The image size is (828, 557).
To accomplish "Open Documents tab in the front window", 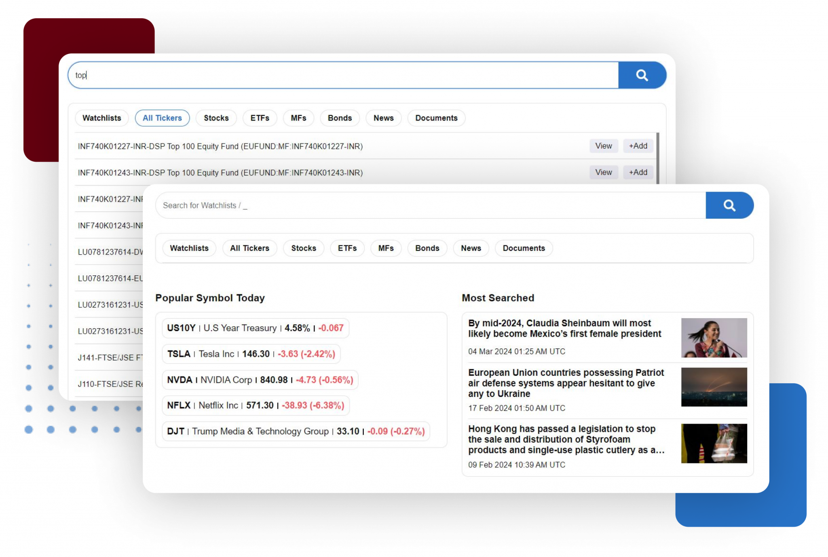I will pyautogui.click(x=524, y=248).
